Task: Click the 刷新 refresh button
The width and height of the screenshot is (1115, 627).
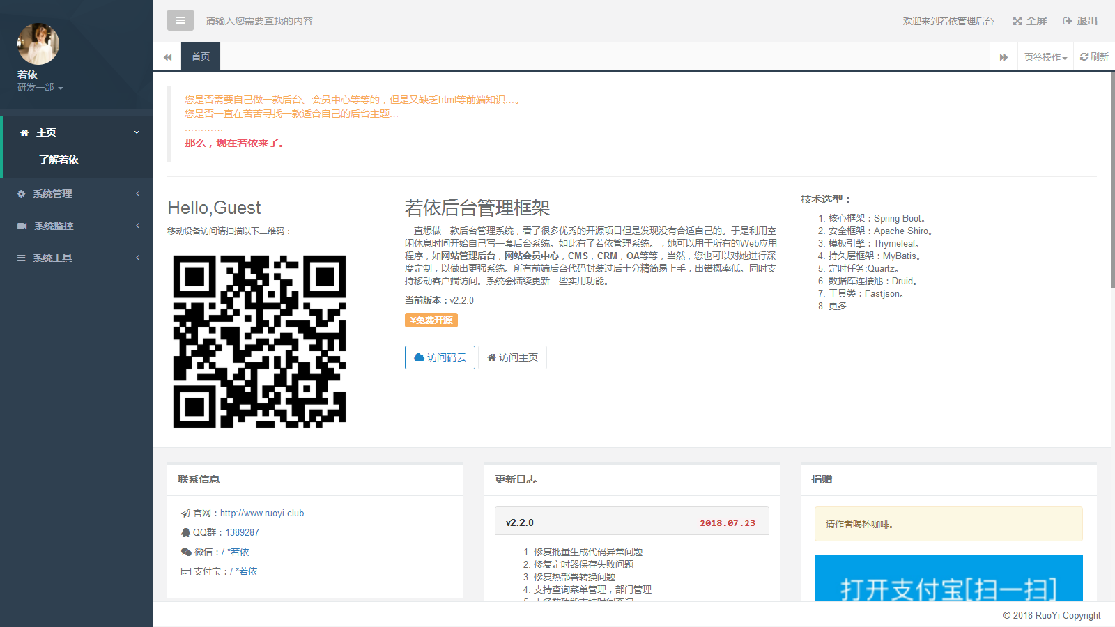Action: [x=1094, y=57]
